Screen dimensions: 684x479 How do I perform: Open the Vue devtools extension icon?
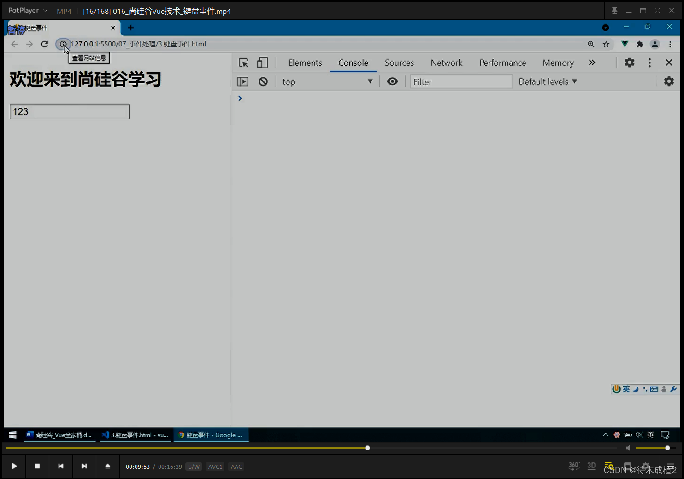tap(625, 44)
